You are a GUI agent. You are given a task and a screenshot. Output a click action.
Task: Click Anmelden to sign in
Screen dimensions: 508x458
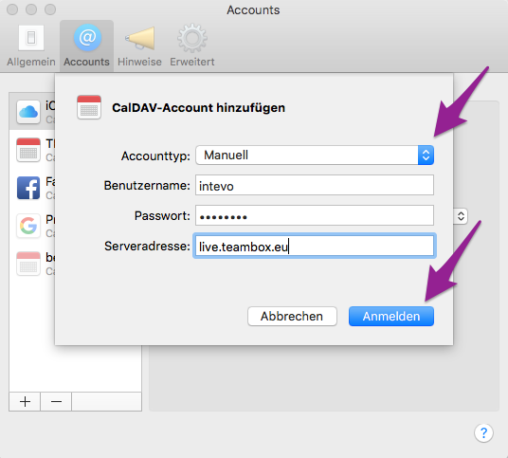[x=391, y=316]
